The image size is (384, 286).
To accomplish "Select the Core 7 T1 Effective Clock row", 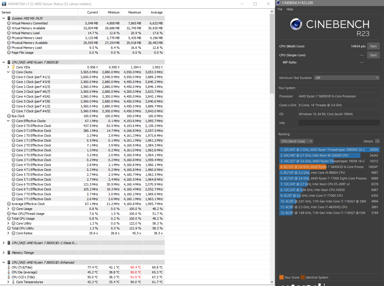I will point(82,199).
